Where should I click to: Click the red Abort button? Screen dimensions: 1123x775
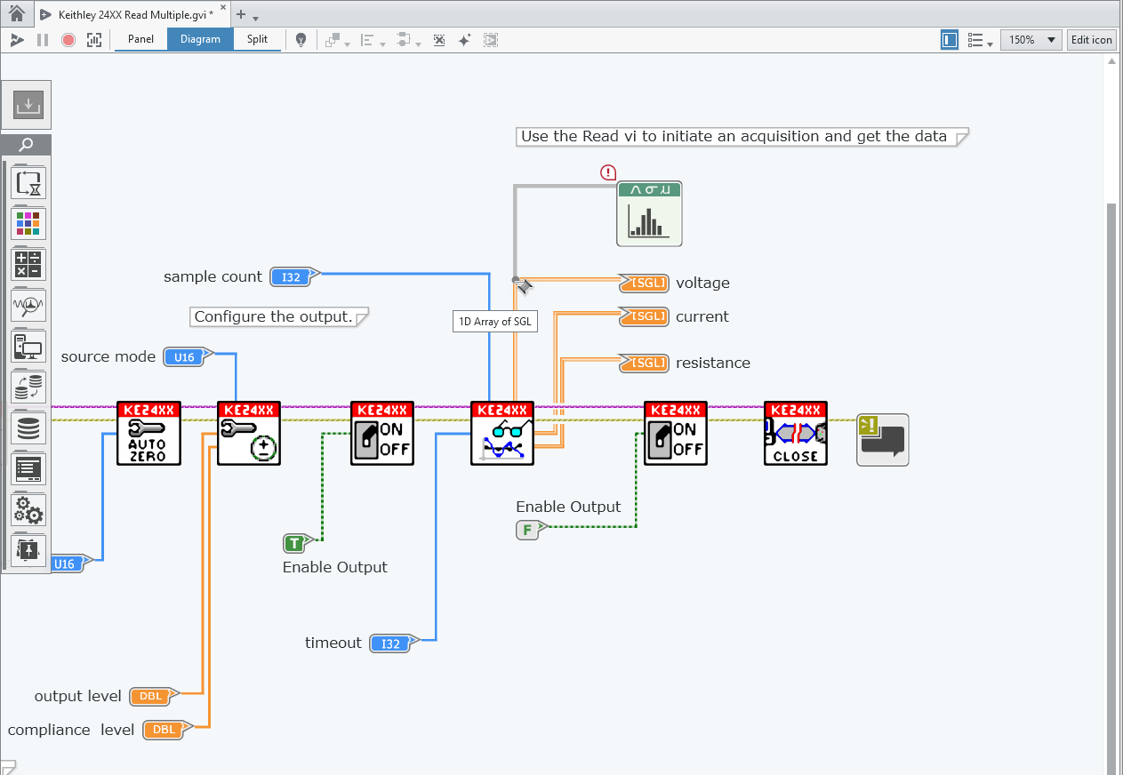click(x=68, y=40)
